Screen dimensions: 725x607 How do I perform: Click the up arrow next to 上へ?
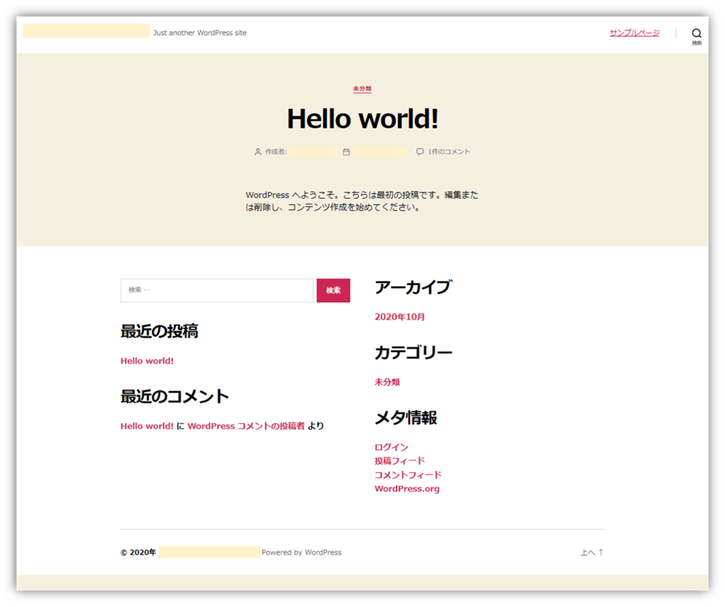click(x=601, y=552)
